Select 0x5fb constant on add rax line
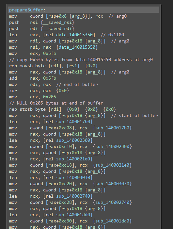 (x=50, y=78)
